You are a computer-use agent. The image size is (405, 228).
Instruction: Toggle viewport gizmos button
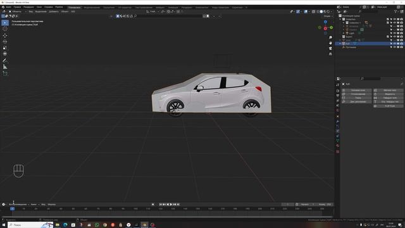pyautogui.click(x=298, y=11)
